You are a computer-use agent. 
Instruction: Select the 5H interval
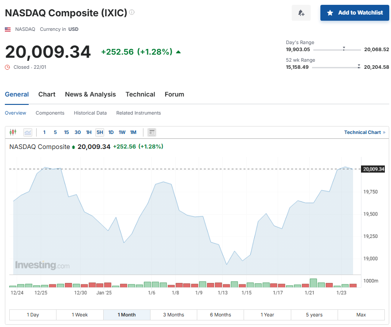click(x=100, y=132)
